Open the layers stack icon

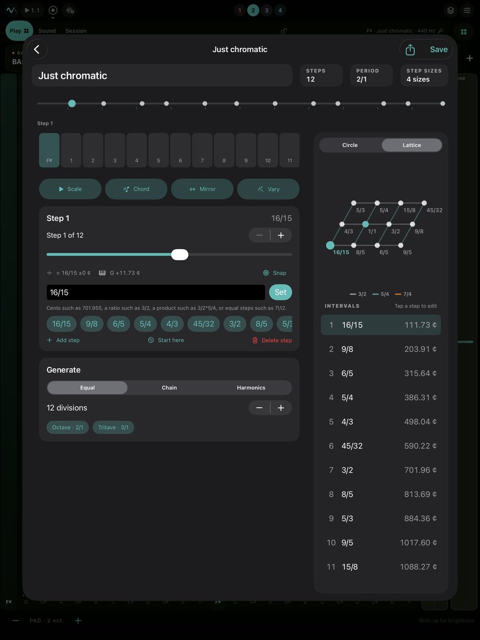pos(451,11)
